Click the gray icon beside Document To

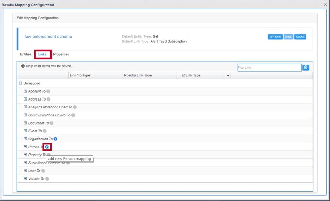[52, 123]
